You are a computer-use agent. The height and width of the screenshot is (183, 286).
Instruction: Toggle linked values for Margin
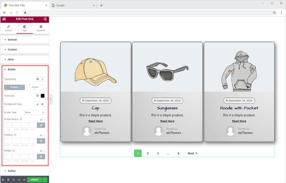[x=41, y=157]
